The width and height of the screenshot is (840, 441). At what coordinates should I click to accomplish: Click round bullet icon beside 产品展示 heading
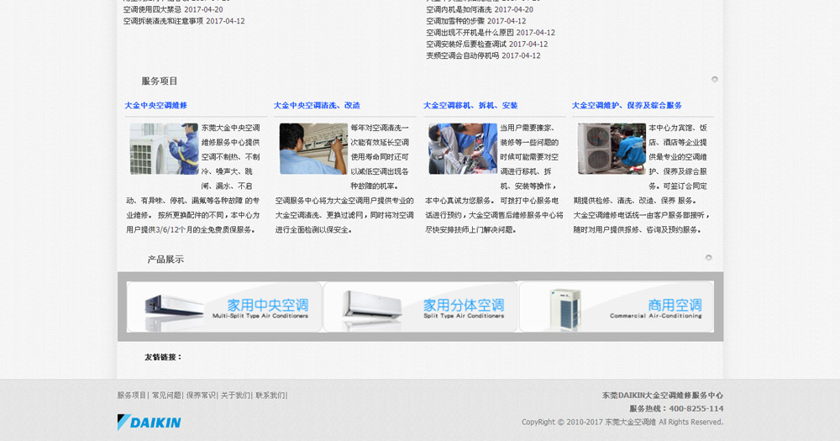pyautogui.click(x=708, y=258)
